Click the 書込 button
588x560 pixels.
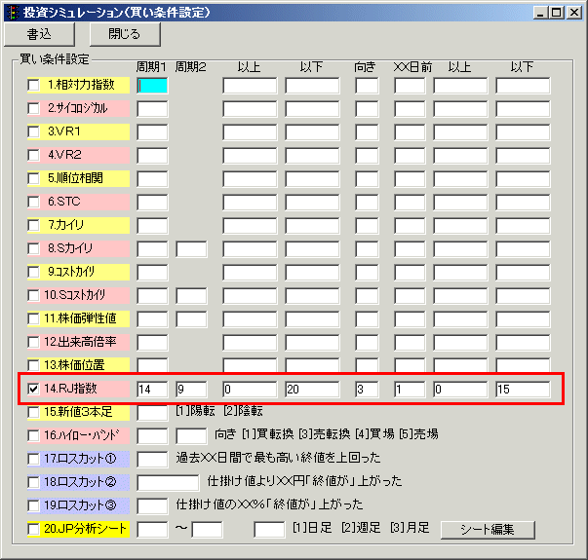[x=39, y=34]
